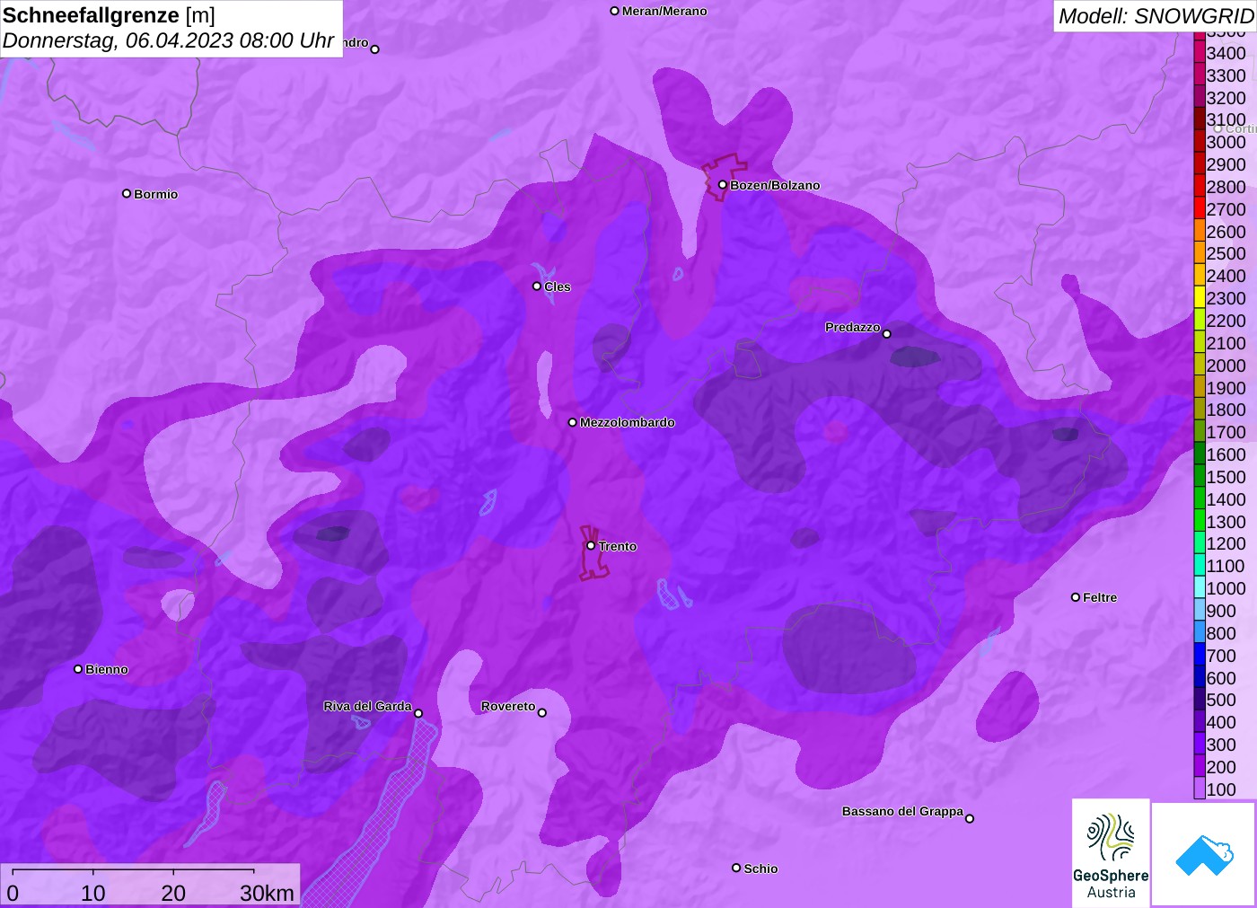The image size is (1257, 908).
Task: Pick the 1000 m cyan legend swatch
Action: pos(1200,588)
